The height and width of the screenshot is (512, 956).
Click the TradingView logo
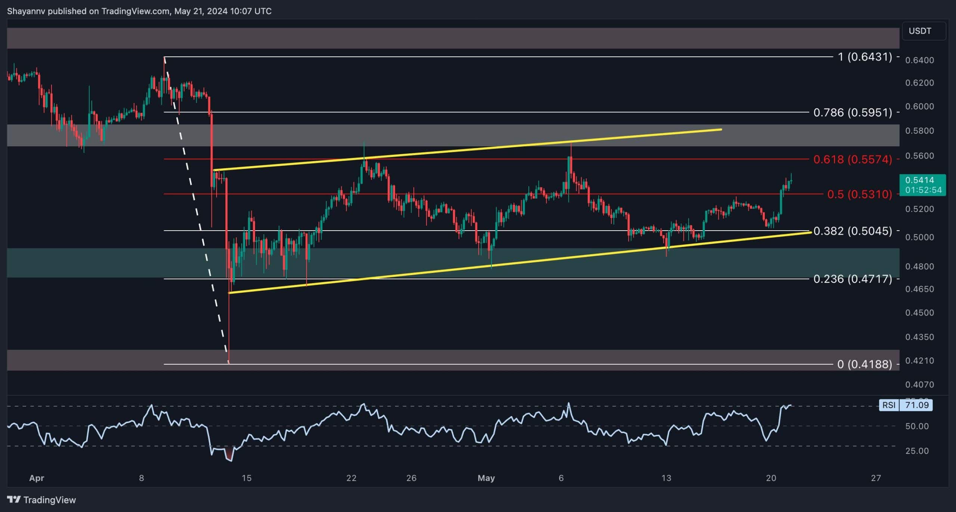(x=41, y=500)
